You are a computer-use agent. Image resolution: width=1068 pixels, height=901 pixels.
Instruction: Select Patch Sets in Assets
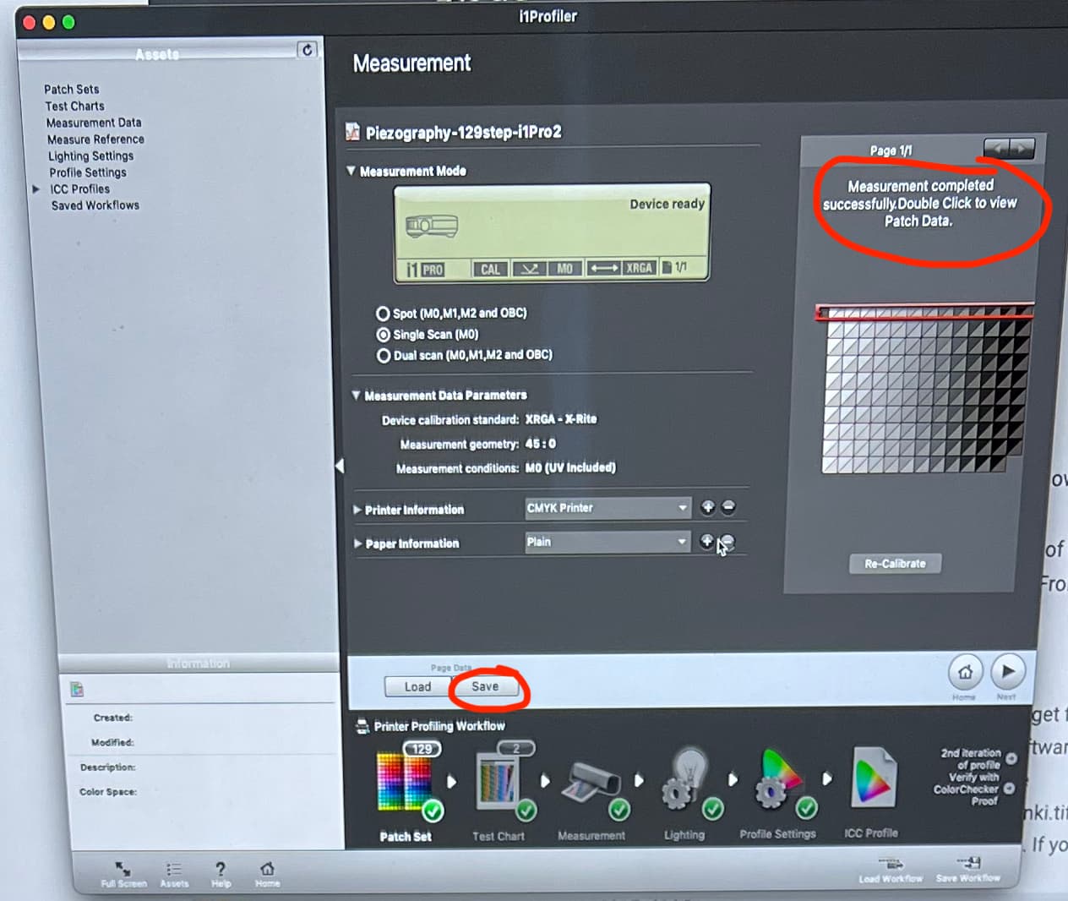pyautogui.click(x=72, y=89)
